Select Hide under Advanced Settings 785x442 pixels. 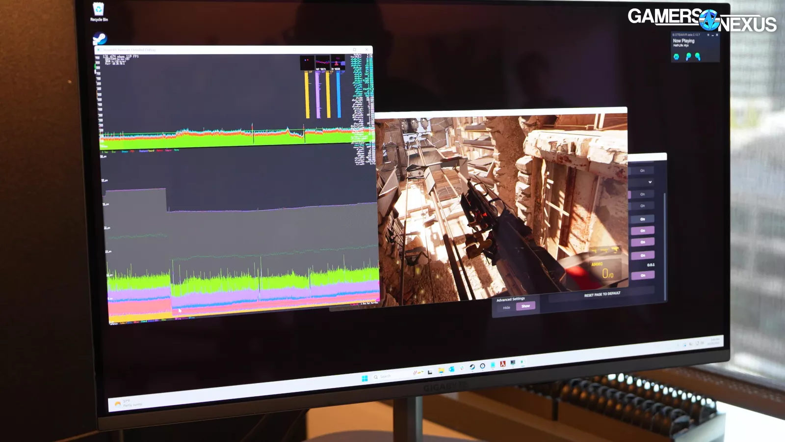pyautogui.click(x=507, y=307)
